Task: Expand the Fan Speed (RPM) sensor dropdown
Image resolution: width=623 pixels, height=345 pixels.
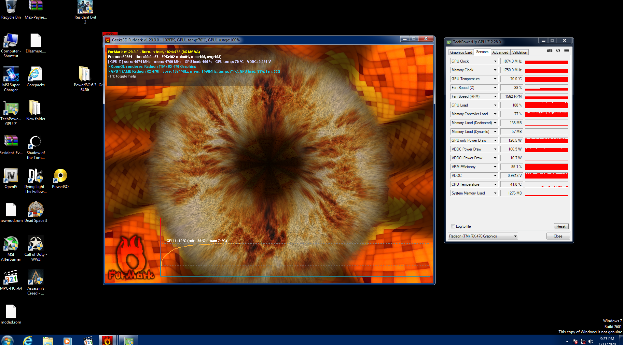Action: (x=495, y=96)
